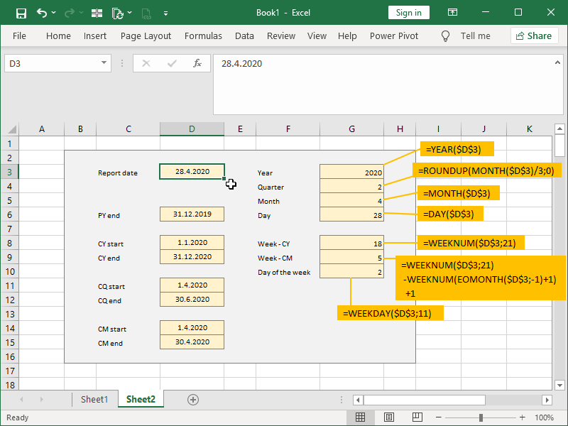The height and width of the screenshot is (426, 568).
Task: Switch to the Home ribbon tab
Action: pos(58,36)
